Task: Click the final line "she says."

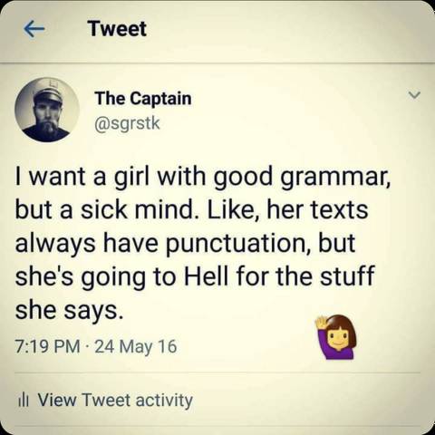Action: pos(70,310)
